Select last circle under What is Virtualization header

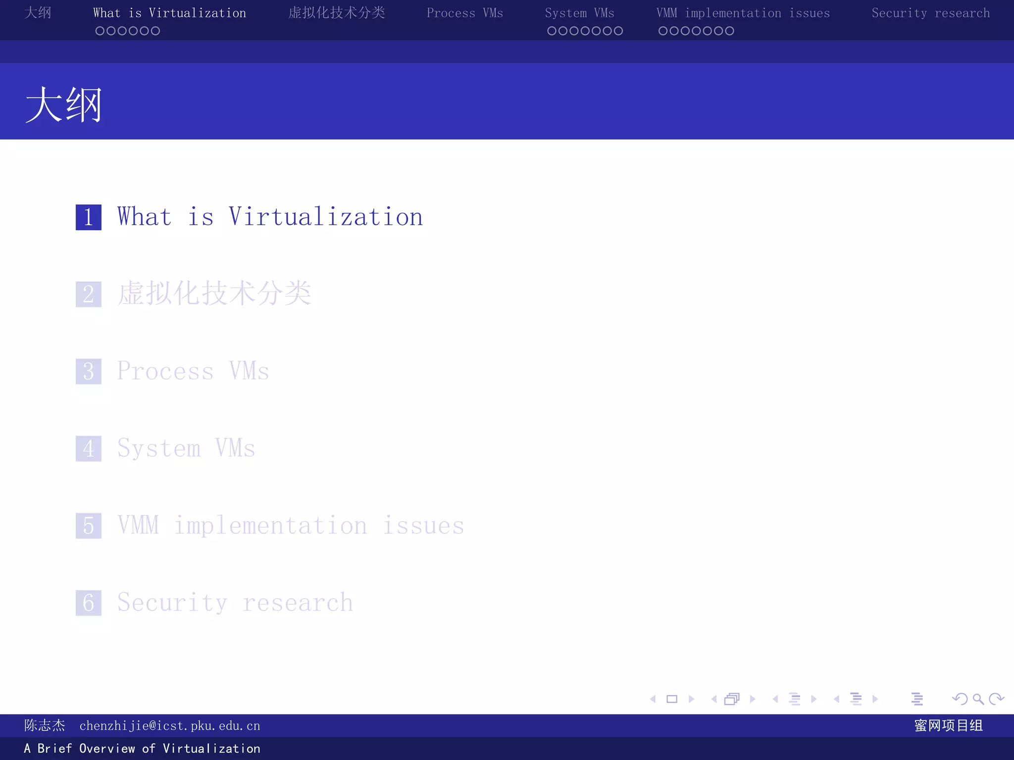tap(155, 31)
